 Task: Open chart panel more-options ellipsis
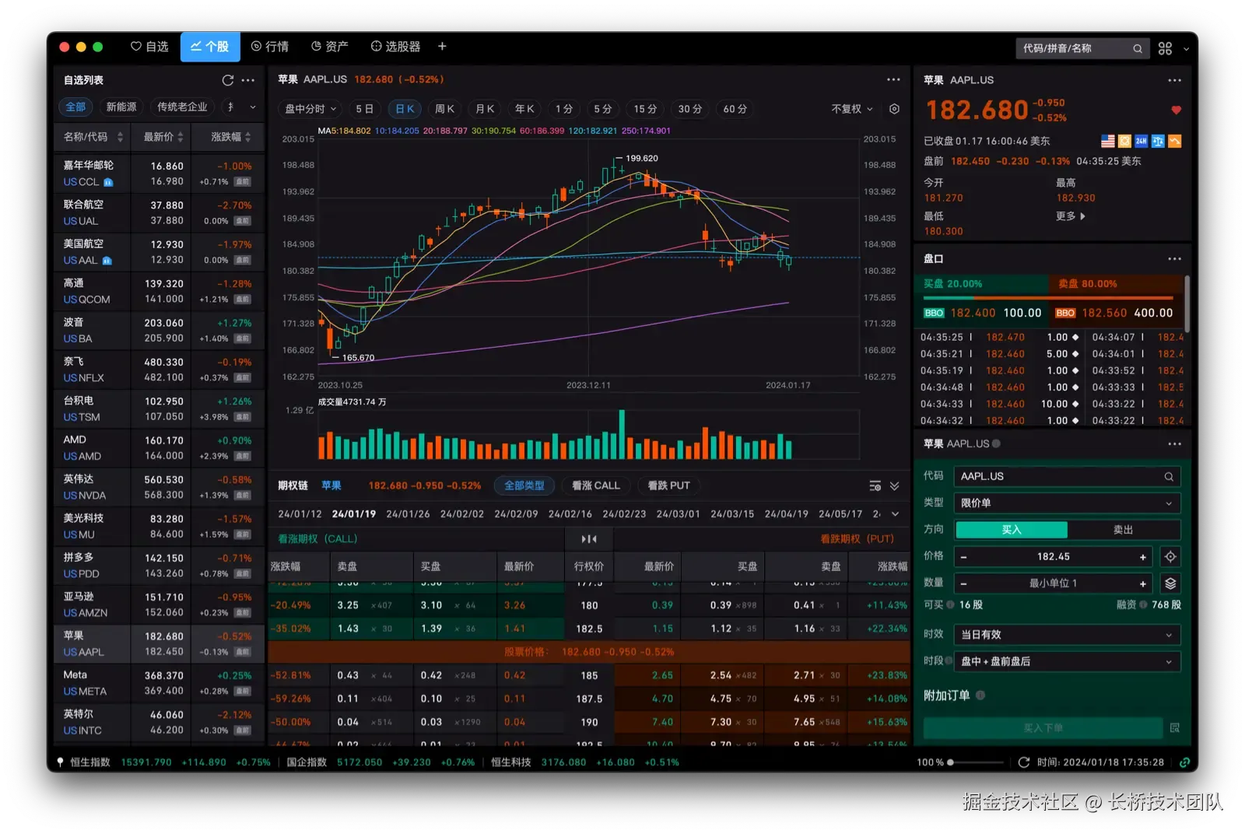click(893, 79)
